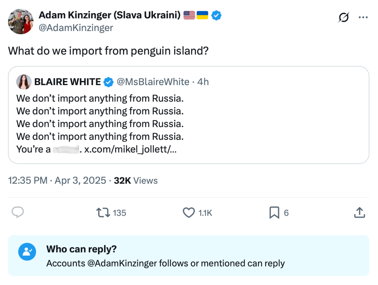Open the share upload icon
378x285 pixels.
tap(359, 212)
